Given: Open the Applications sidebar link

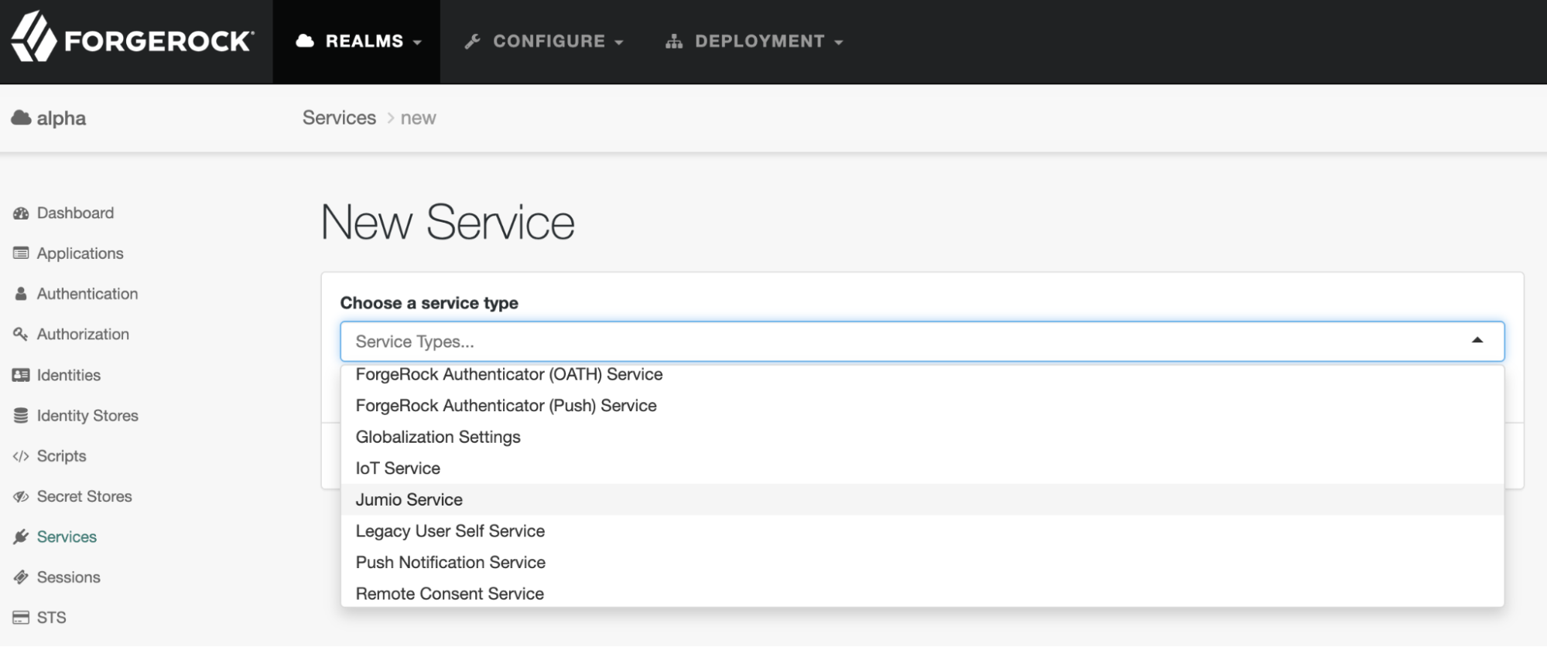Looking at the screenshot, I should (80, 254).
